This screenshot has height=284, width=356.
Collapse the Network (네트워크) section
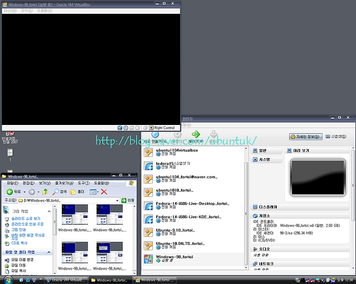tap(300, 264)
